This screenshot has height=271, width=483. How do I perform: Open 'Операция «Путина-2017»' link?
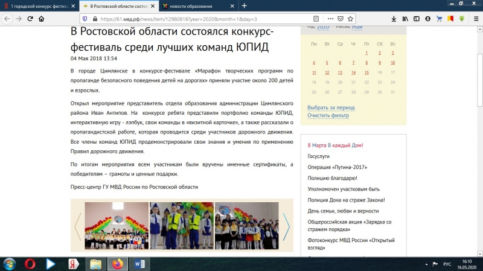(337, 167)
